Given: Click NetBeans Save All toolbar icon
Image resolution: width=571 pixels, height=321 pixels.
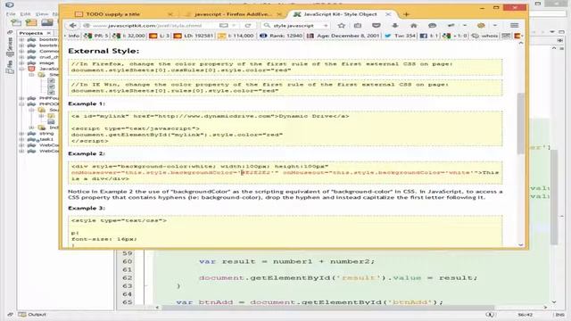Looking at the screenshot, I should pyautogui.click(x=47, y=22).
